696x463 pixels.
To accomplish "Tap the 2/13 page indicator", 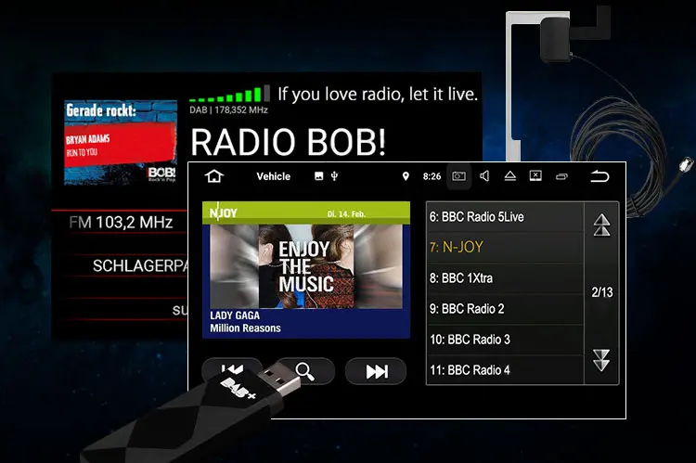I will (x=602, y=292).
